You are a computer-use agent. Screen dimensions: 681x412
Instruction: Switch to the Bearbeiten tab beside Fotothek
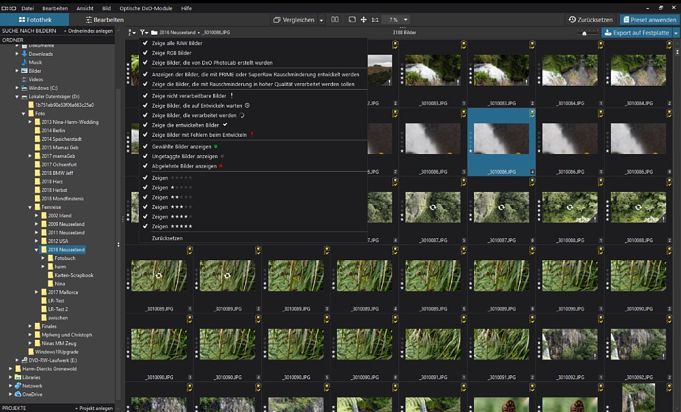coord(105,20)
